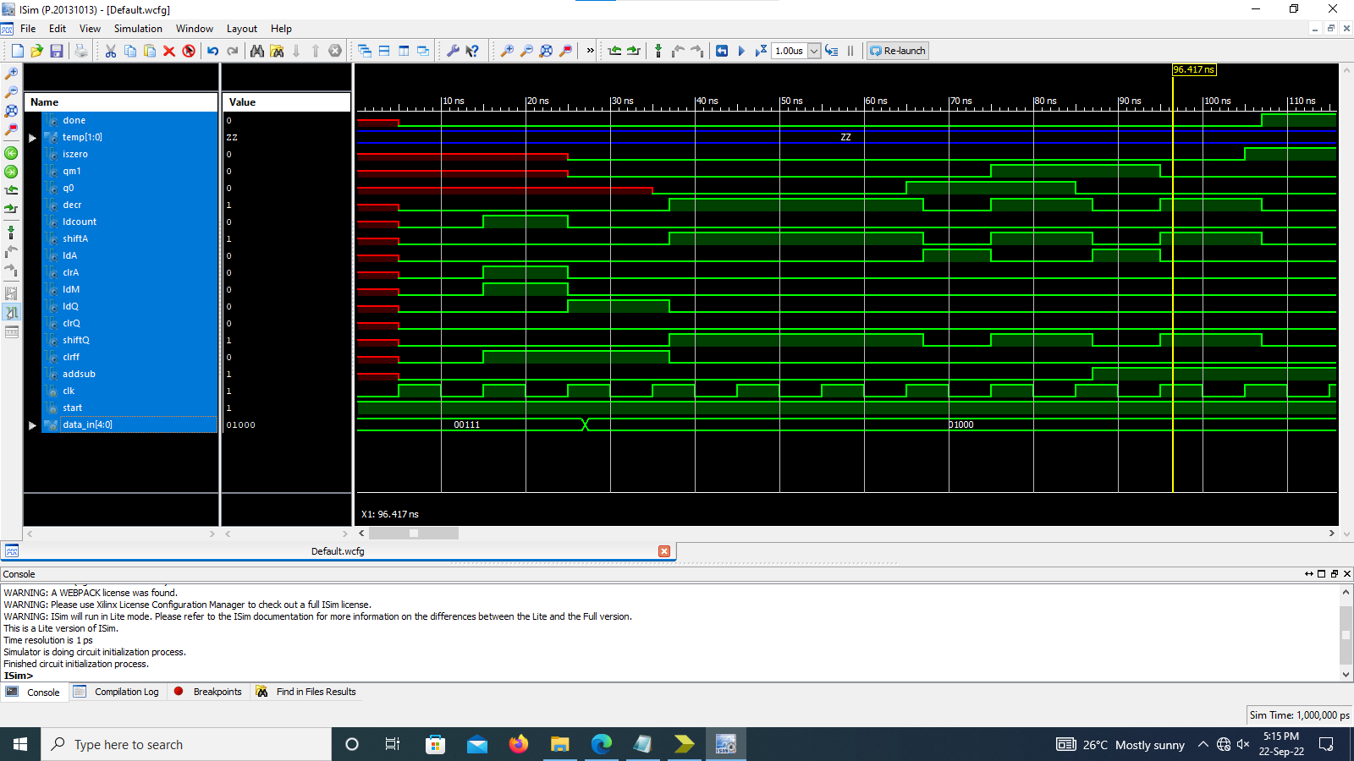Select the Zoom In tool

coord(506,51)
